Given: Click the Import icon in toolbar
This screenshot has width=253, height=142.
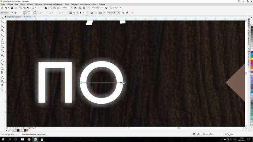Looking at the screenshot, I should (51, 8).
